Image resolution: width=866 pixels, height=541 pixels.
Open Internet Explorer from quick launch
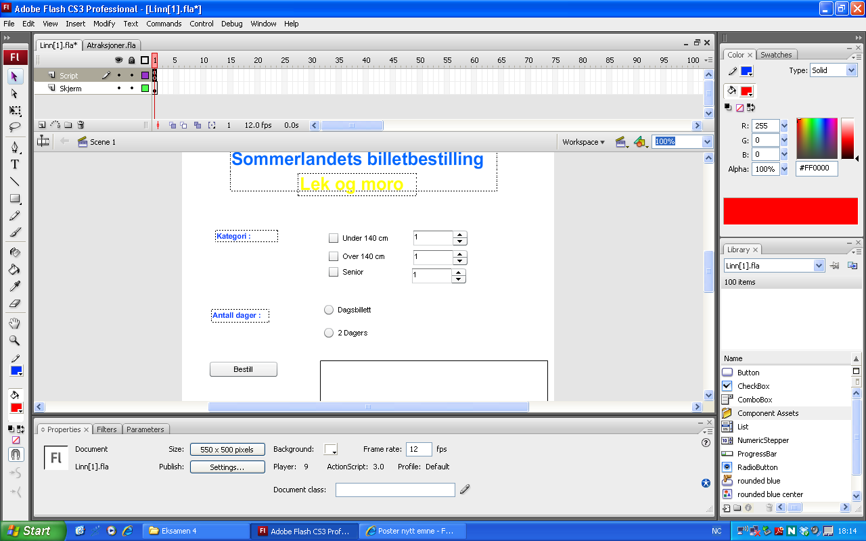127,531
